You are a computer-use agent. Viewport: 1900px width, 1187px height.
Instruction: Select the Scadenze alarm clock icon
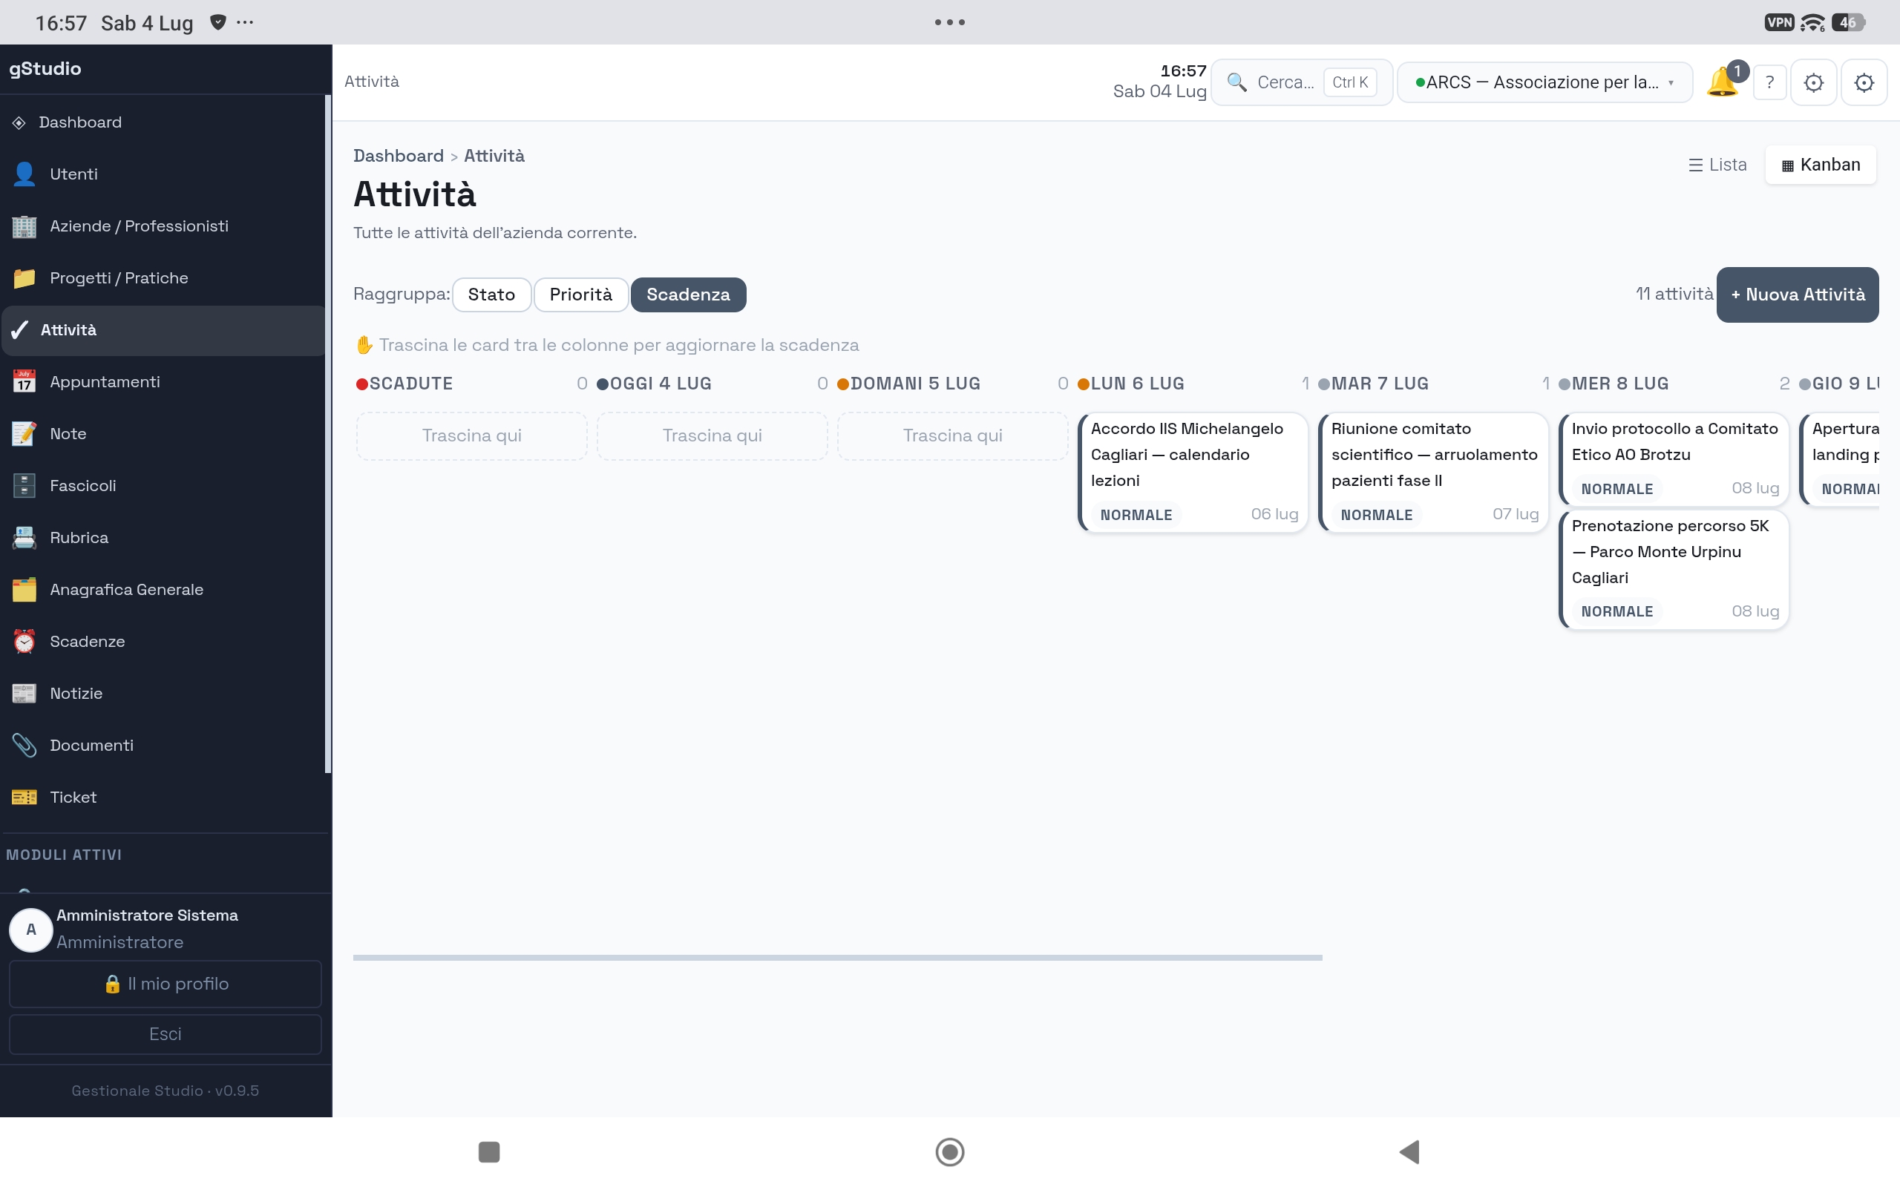click(x=24, y=642)
